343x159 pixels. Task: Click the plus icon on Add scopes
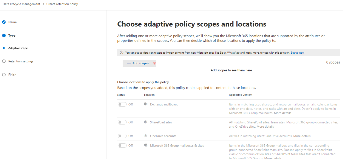pos(129,63)
